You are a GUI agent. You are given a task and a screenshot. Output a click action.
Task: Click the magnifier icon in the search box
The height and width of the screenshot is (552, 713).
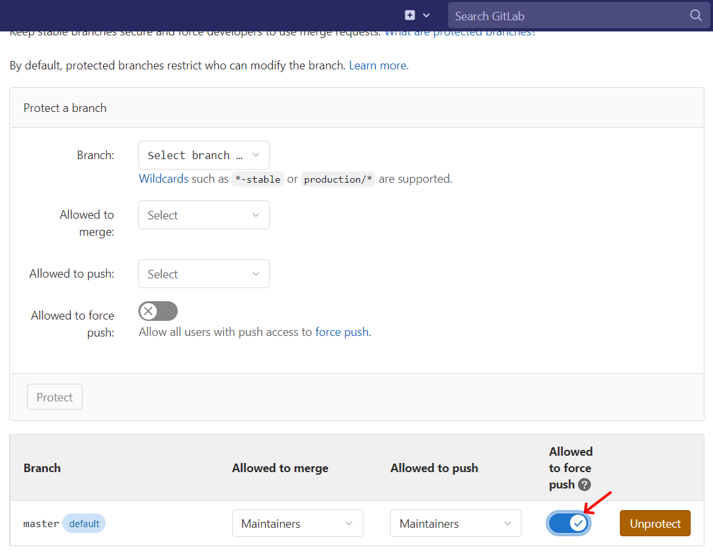click(x=695, y=16)
